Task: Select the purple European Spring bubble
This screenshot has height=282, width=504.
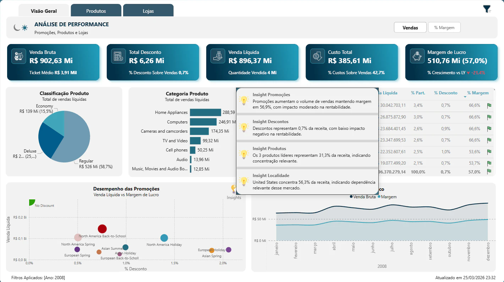Action: (77, 249)
